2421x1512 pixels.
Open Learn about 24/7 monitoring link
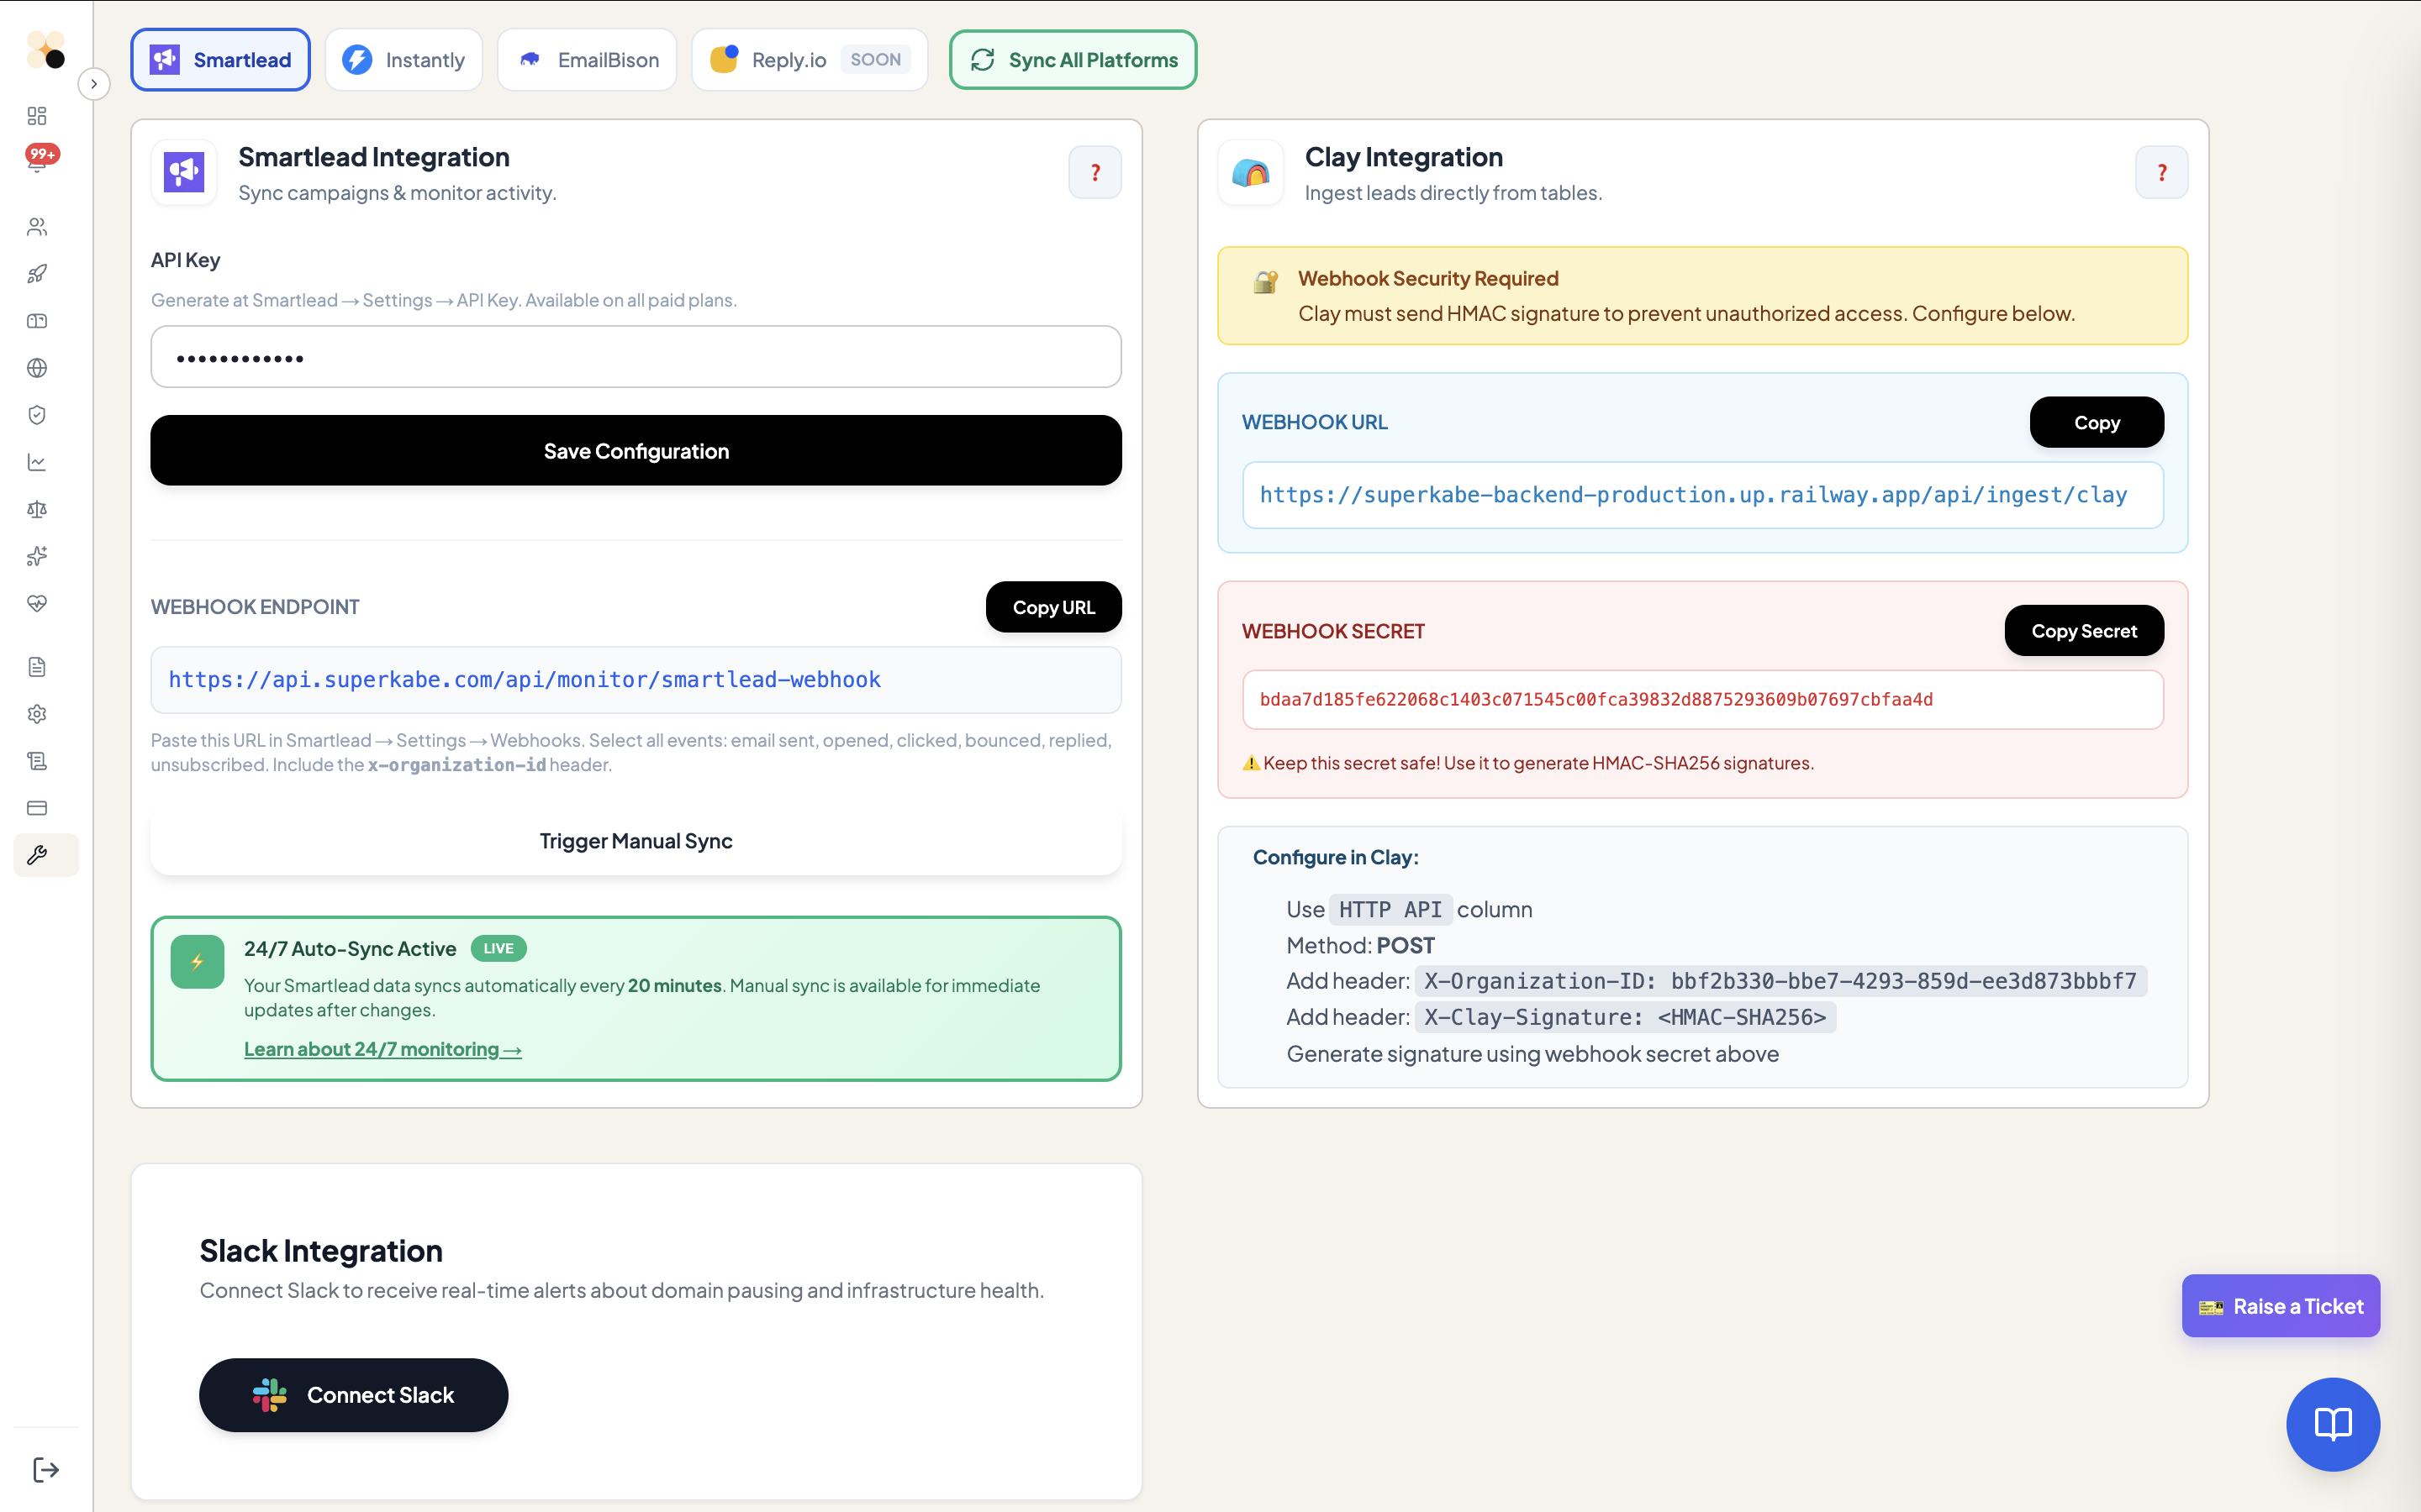[x=382, y=1049]
